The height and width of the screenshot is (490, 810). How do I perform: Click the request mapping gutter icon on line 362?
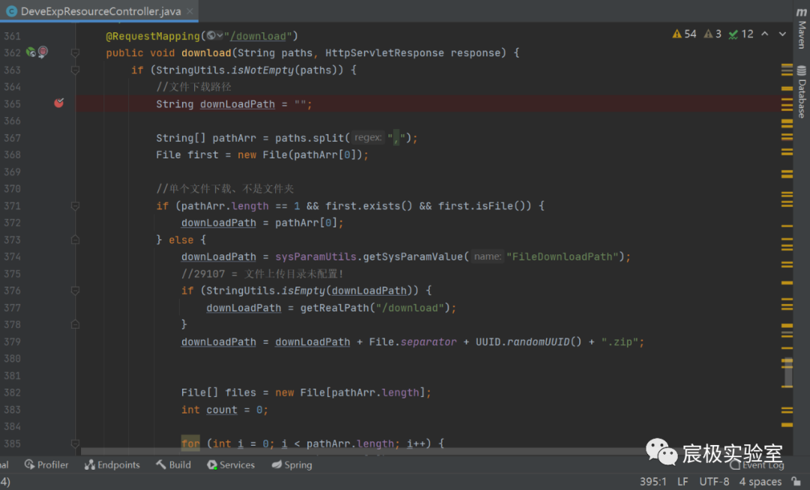43,53
